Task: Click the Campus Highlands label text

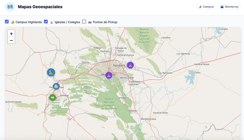Action: coord(29,22)
